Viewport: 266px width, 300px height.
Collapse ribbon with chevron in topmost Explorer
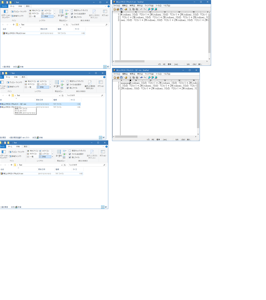click(105, 6)
